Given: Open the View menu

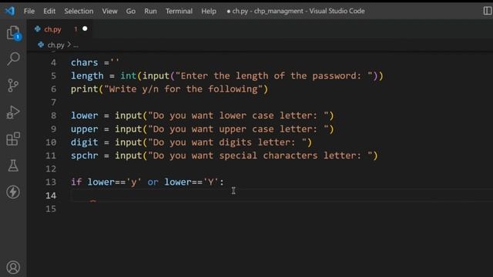Looking at the screenshot, I should coord(109,12).
